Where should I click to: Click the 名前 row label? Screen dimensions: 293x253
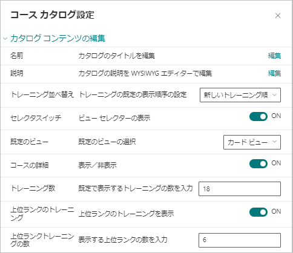click(x=16, y=56)
